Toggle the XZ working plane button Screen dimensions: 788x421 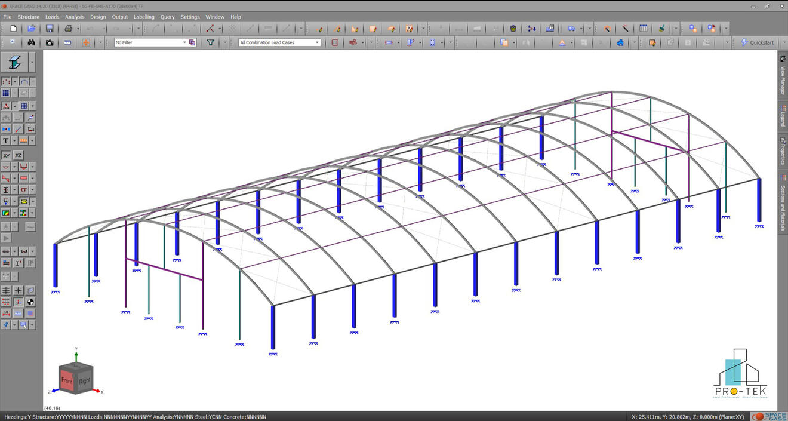point(20,155)
